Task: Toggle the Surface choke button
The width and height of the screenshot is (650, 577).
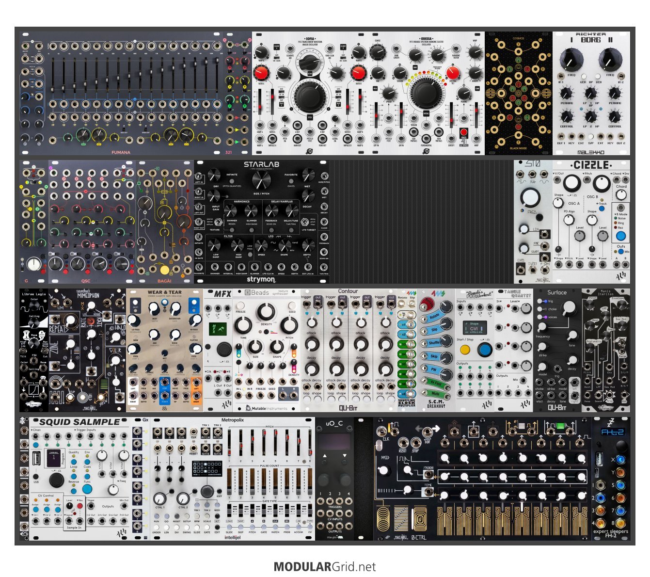Action: (x=540, y=309)
